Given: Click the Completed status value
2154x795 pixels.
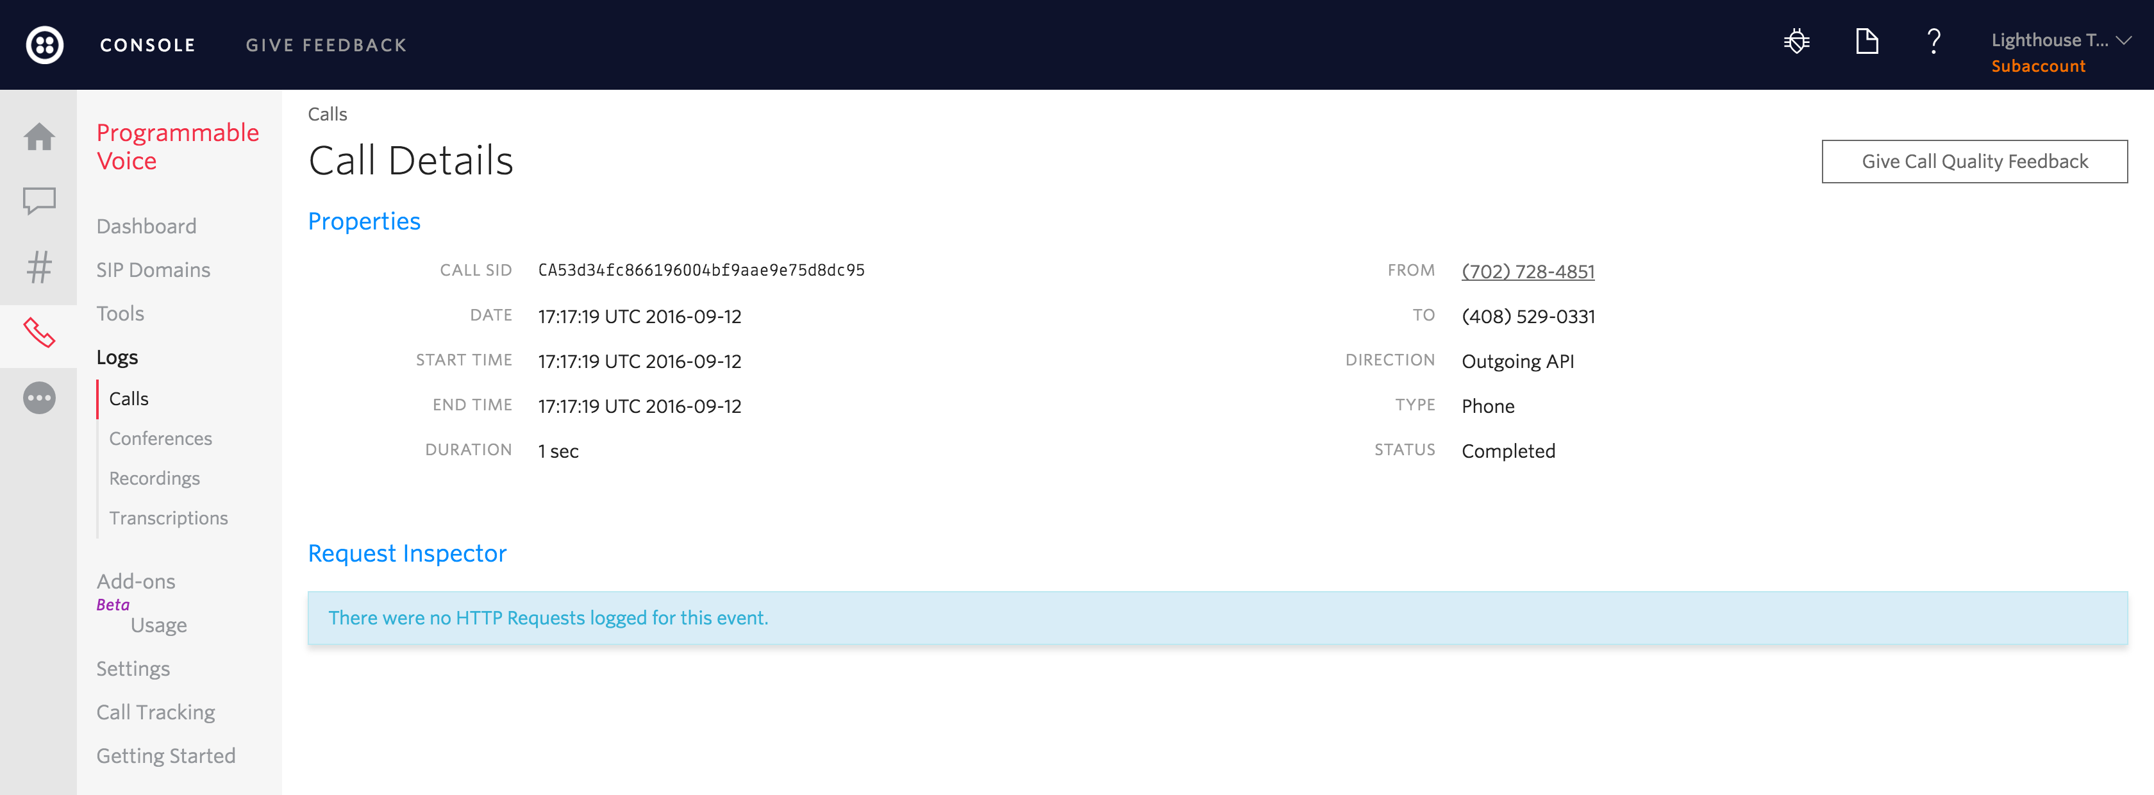Looking at the screenshot, I should pyautogui.click(x=1508, y=451).
